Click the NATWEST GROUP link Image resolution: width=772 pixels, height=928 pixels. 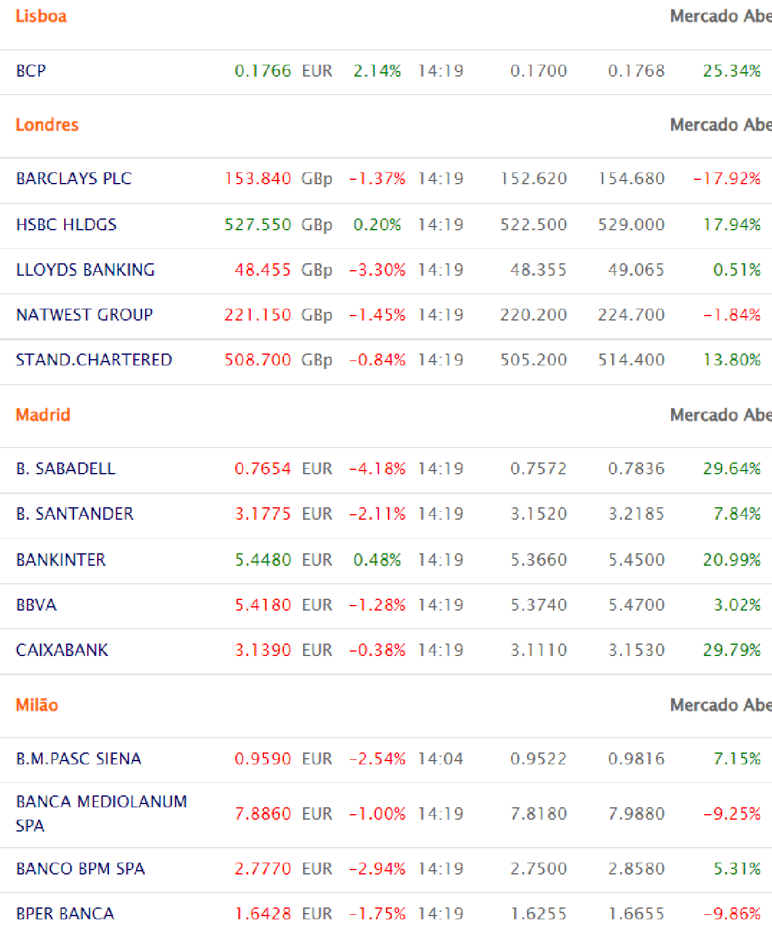85,315
